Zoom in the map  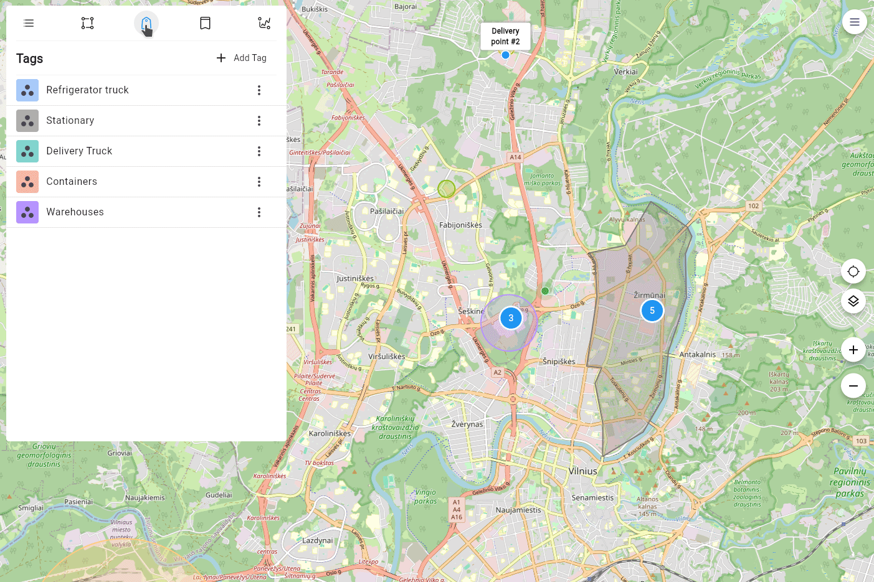pos(853,350)
